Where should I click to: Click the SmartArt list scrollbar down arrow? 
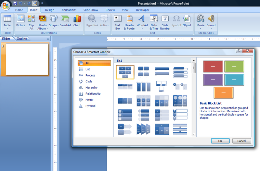(194, 134)
